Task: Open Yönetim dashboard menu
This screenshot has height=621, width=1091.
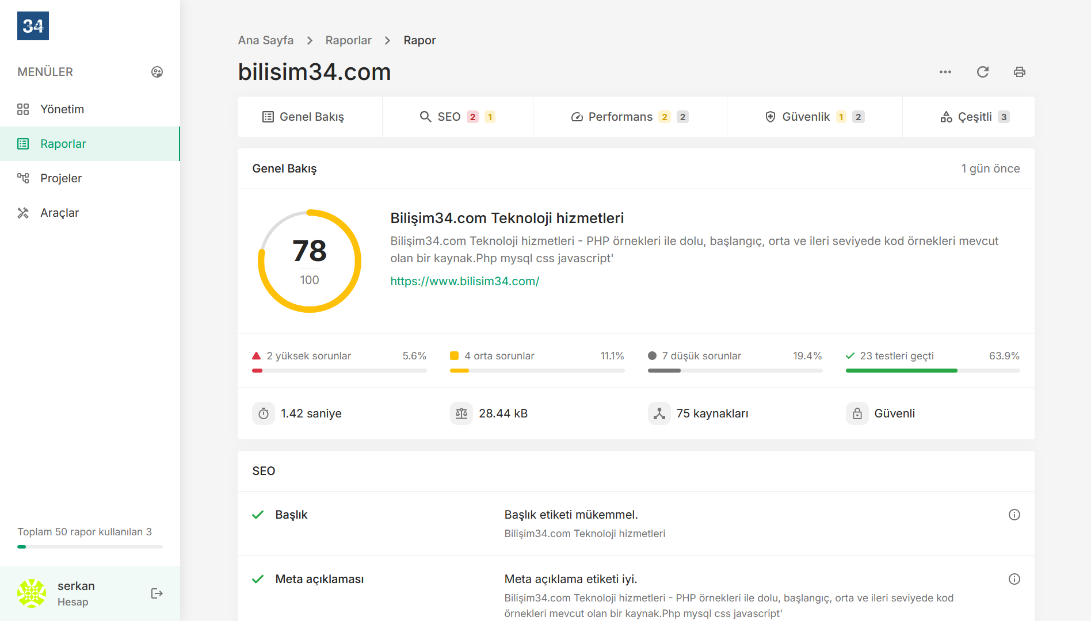Action: (90, 109)
